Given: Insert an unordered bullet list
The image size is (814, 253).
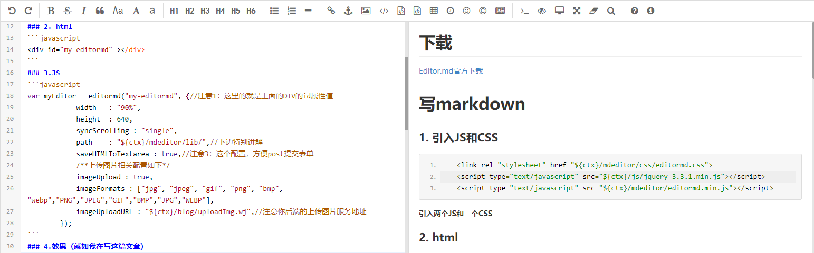Looking at the screenshot, I should coord(274,11).
